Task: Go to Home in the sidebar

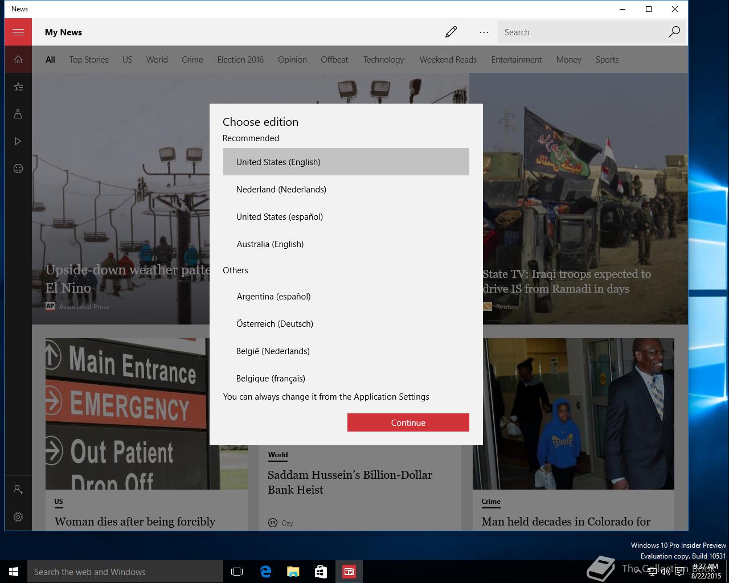Action: [x=18, y=59]
